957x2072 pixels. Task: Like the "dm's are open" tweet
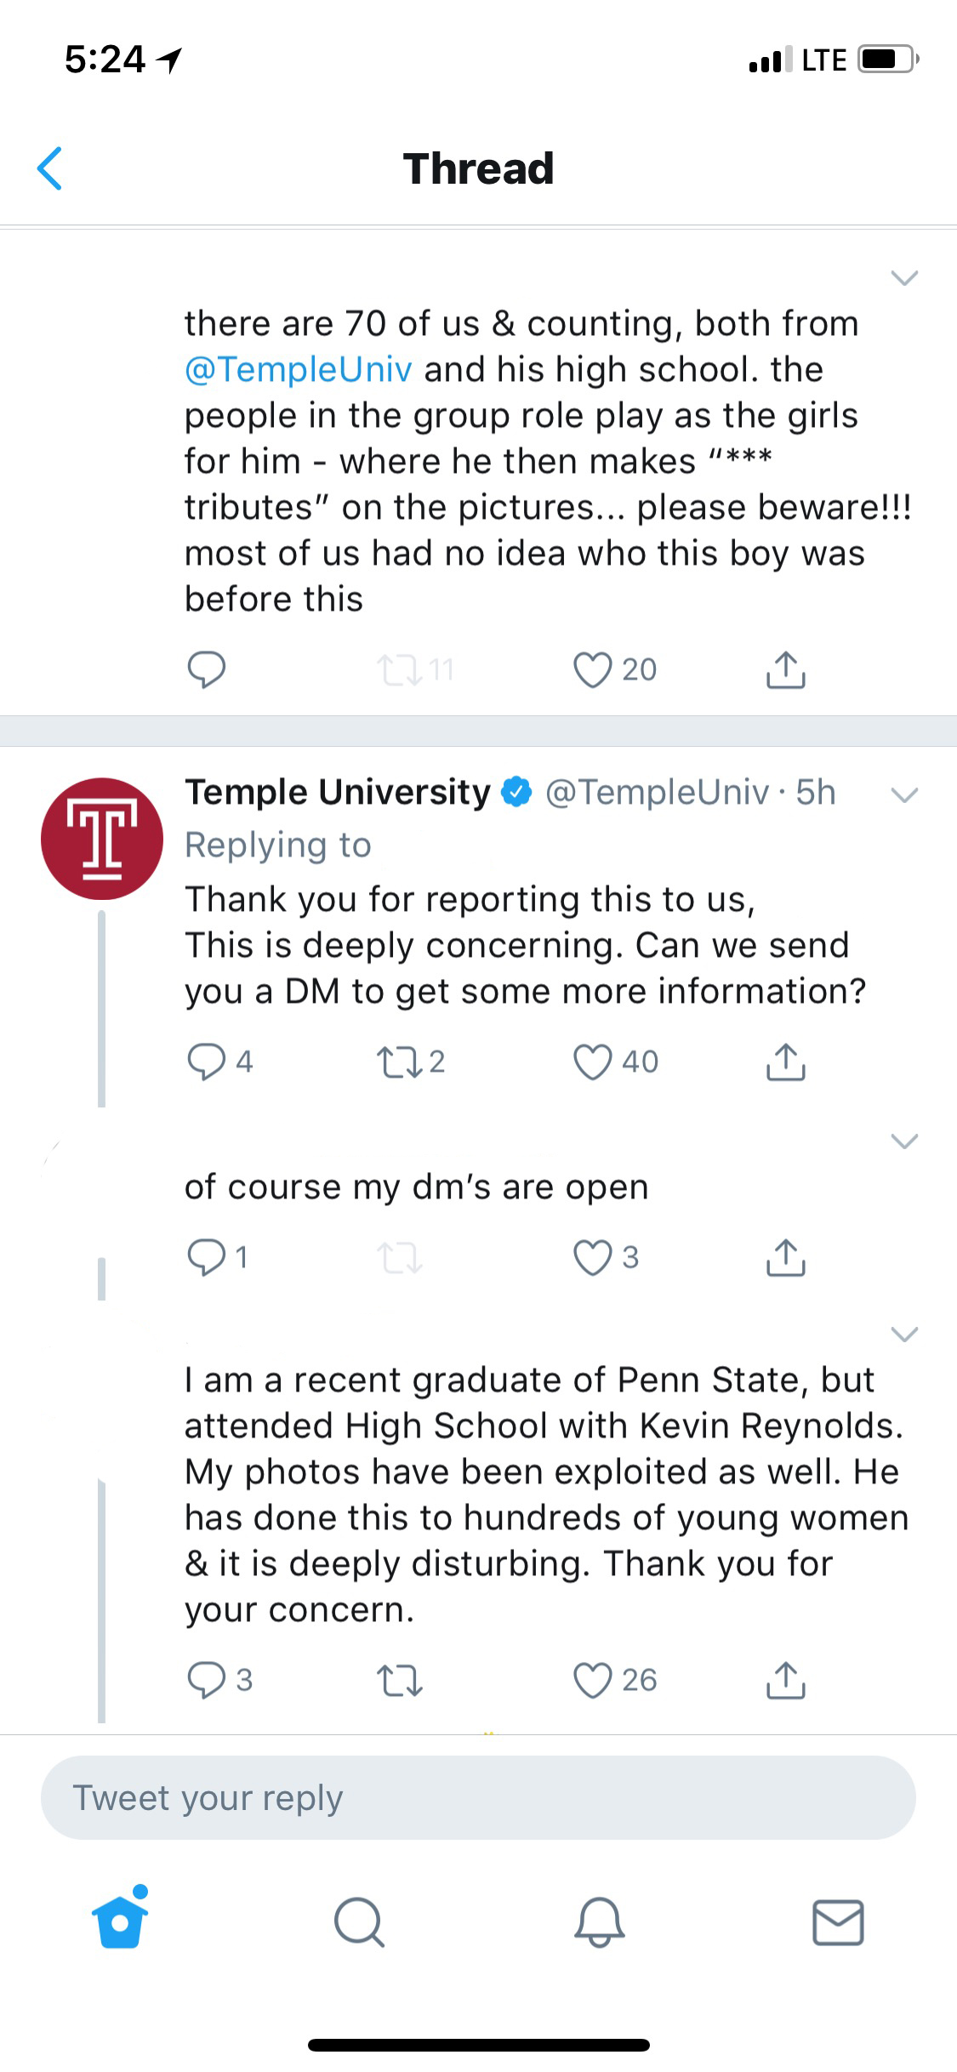point(593,1257)
